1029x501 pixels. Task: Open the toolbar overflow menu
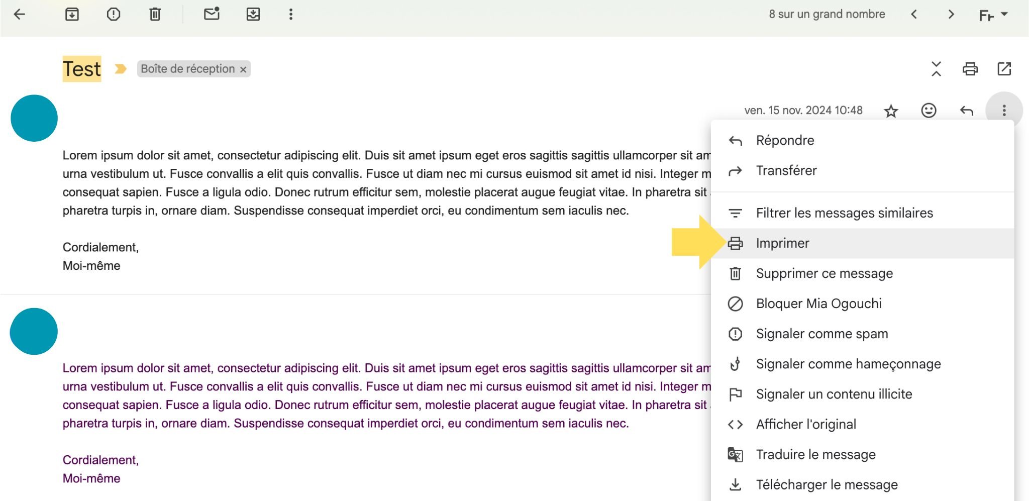290,14
